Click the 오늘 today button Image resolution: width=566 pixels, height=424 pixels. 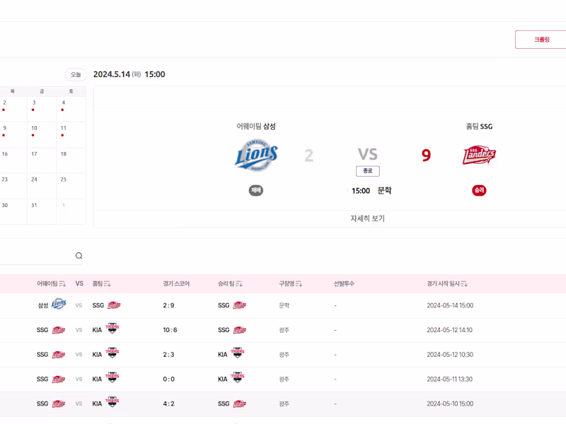pos(76,74)
